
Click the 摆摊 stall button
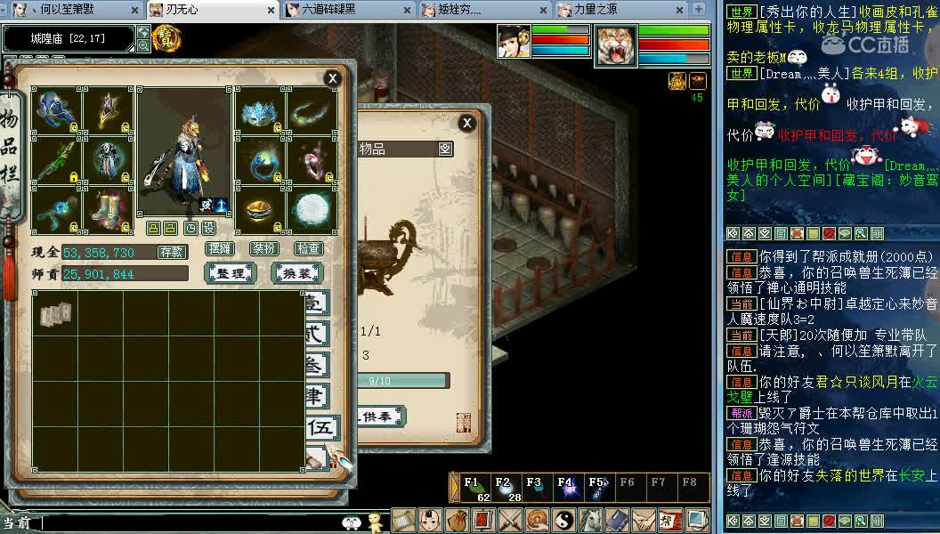(219, 248)
